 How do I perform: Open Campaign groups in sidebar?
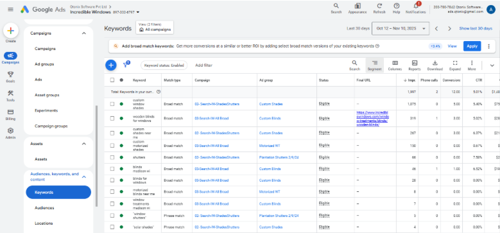coord(51,126)
